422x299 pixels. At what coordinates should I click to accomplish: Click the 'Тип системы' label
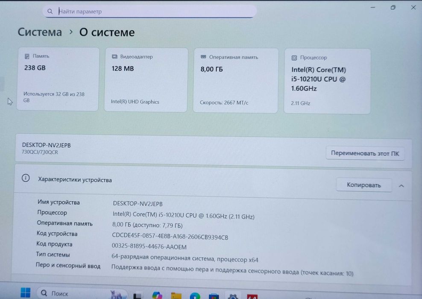(x=53, y=254)
